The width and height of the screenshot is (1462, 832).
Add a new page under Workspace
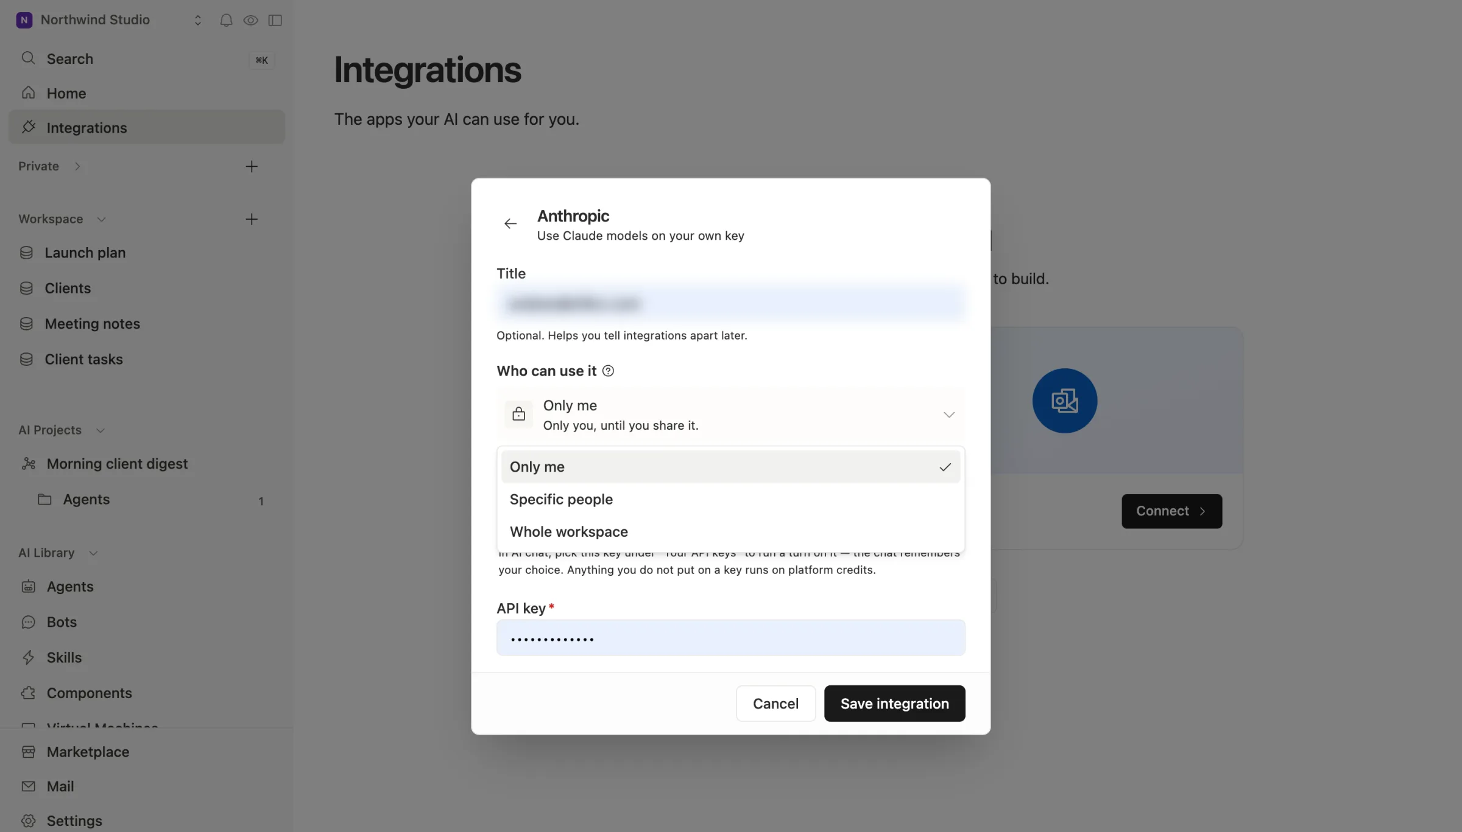click(x=252, y=219)
